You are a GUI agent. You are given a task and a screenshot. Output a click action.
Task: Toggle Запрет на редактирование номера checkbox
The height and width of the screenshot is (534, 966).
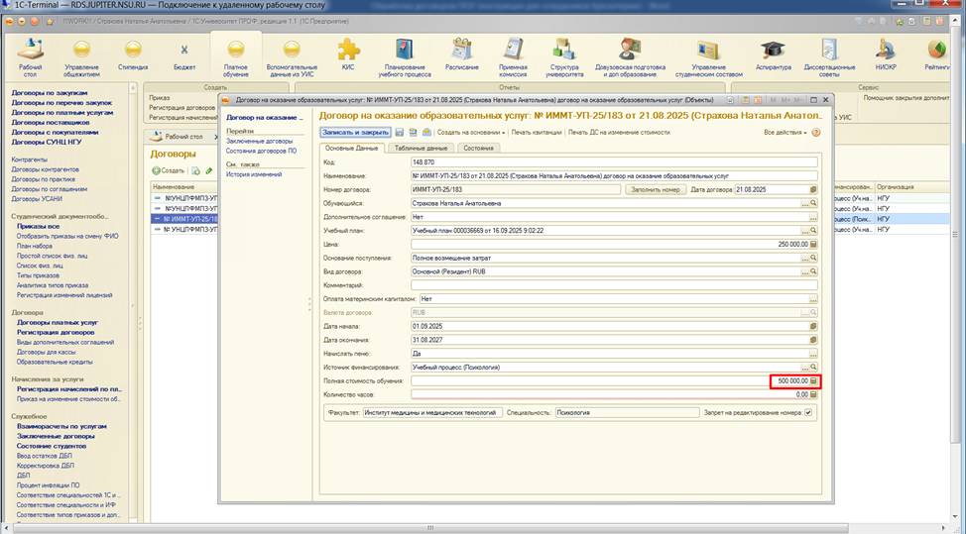tap(808, 413)
